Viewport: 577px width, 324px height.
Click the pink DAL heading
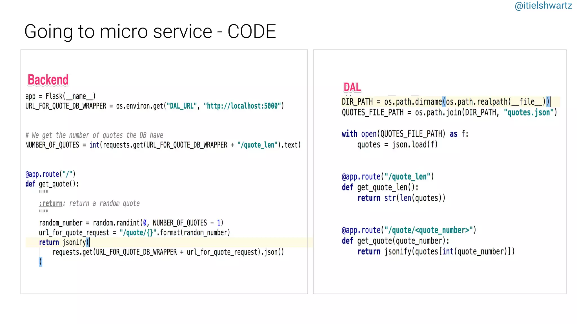[352, 87]
